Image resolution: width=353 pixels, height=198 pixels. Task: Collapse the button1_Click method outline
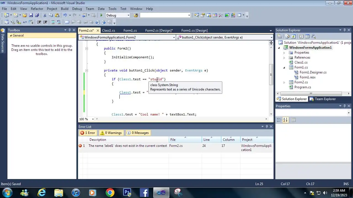[87, 70]
